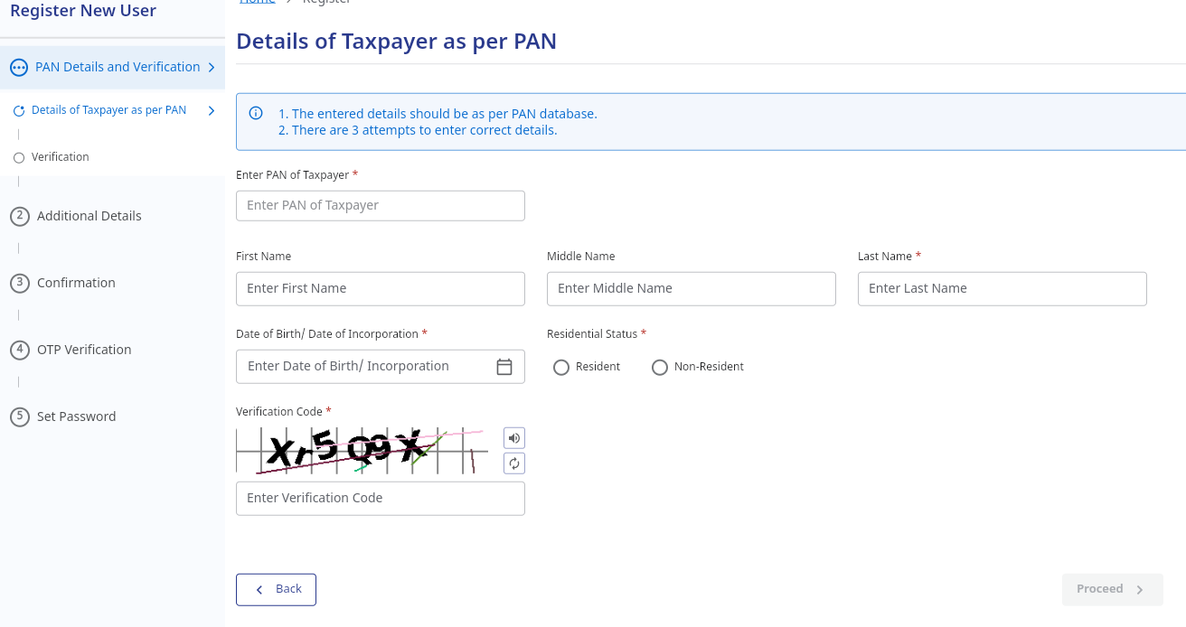Focus the Enter PAN of Taxpayer field
The width and height of the screenshot is (1186, 627).
tap(381, 205)
